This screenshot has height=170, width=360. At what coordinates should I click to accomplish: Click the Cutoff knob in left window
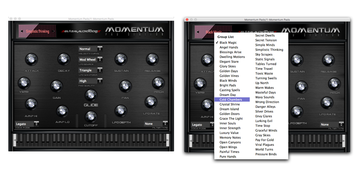click(91, 117)
